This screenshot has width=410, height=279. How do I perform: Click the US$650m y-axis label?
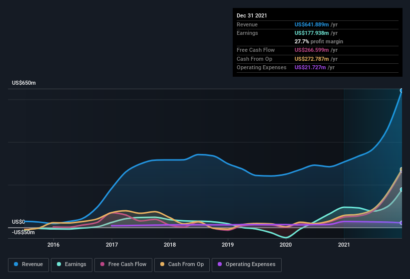(24, 83)
